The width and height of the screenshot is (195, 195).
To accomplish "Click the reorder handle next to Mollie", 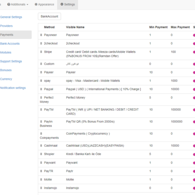I will point(41,179).
